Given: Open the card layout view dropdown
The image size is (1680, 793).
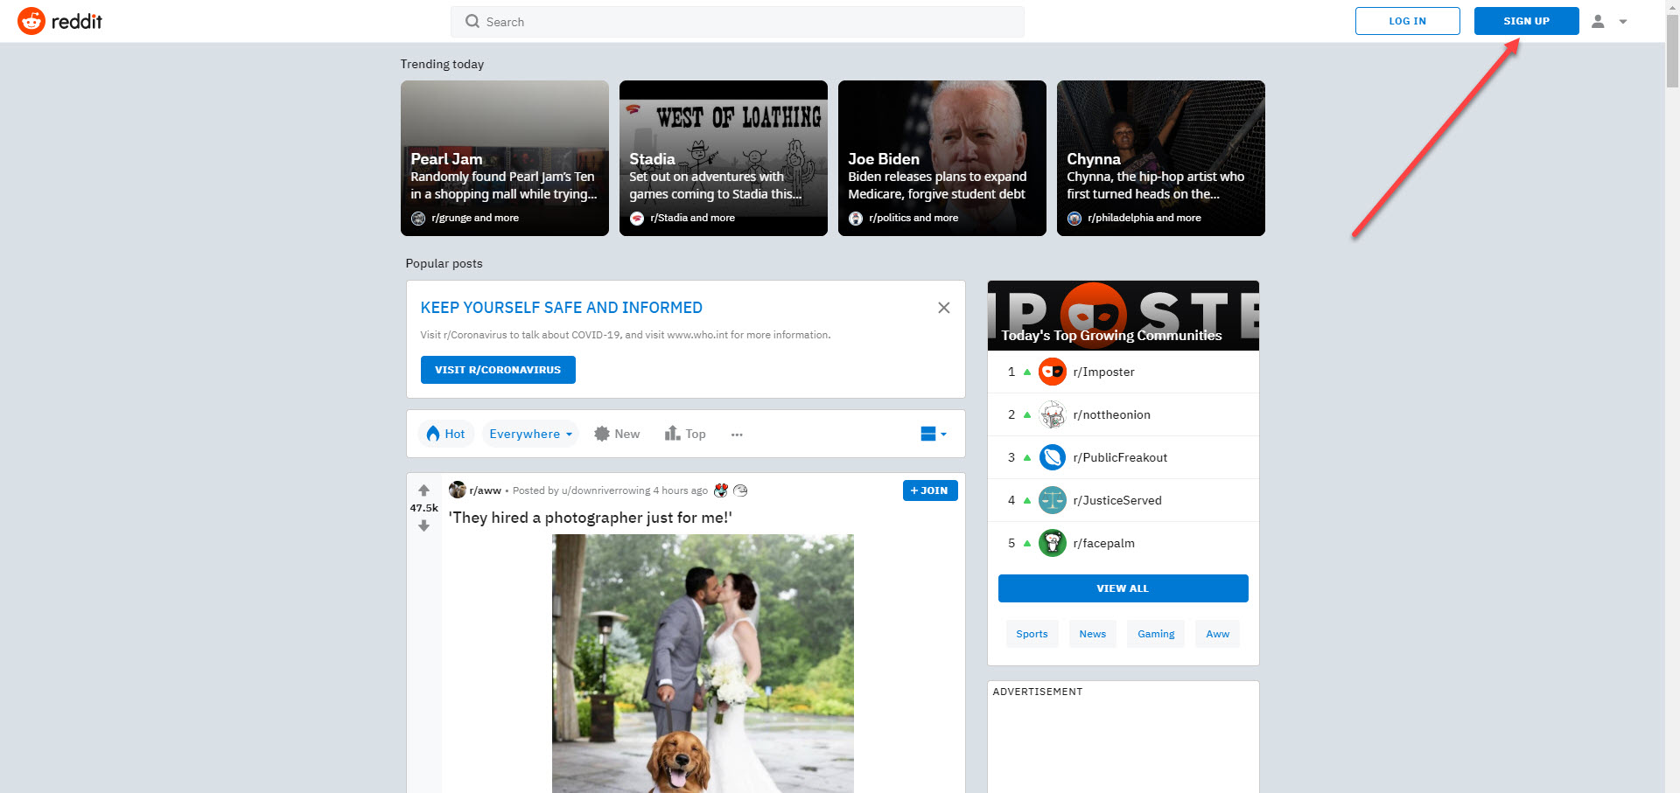Looking at the screenshot, I should pyautogui.click(x=933, y=434).
